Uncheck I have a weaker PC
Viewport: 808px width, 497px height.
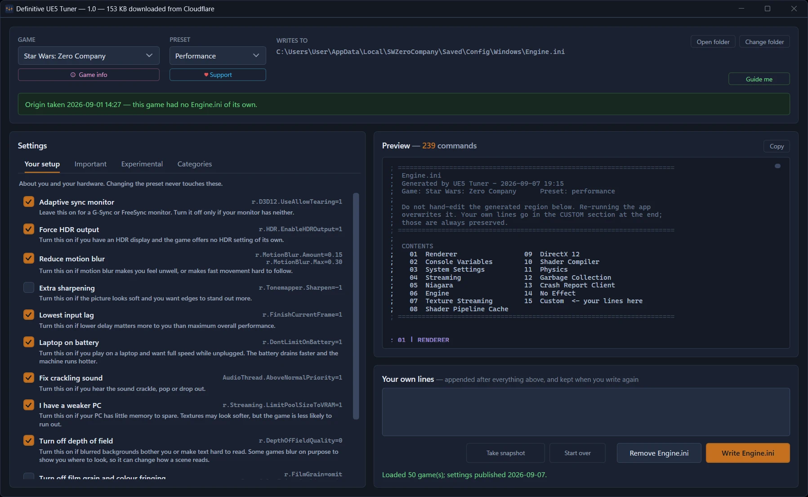(29, 405)
